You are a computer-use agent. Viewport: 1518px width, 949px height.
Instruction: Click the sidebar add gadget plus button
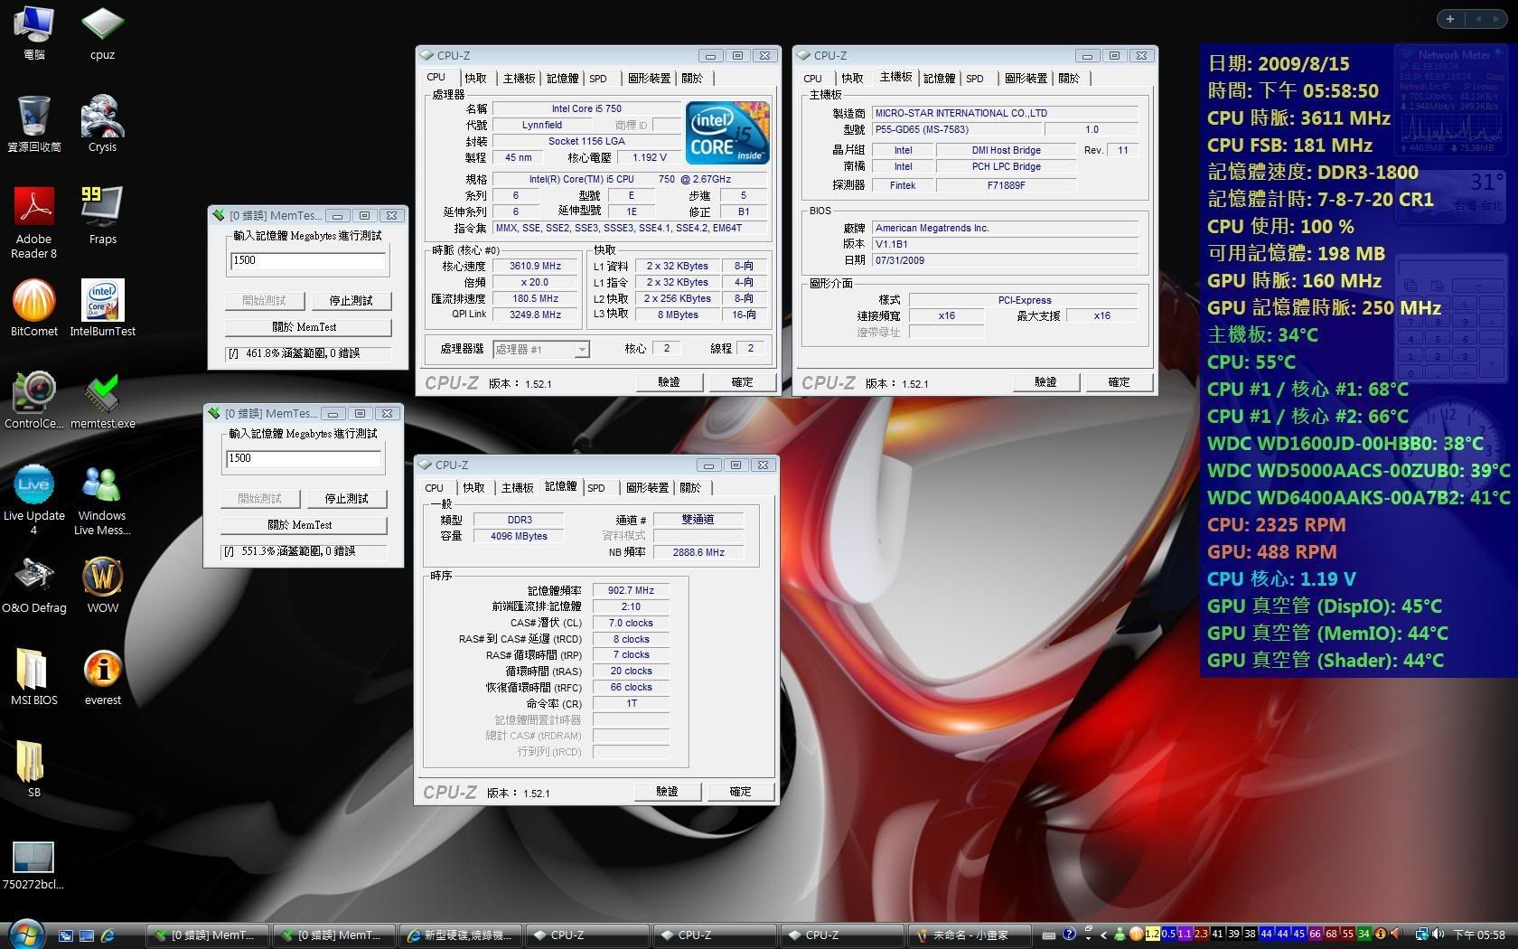[x=1449, y=19]
